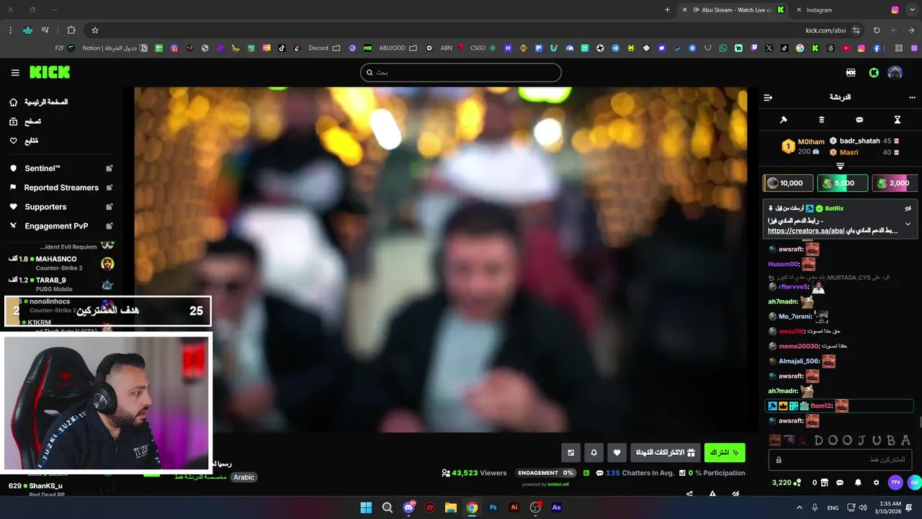Open Illustrator from the Windows taskbar

pyautogui.click(x=514, y=507)
